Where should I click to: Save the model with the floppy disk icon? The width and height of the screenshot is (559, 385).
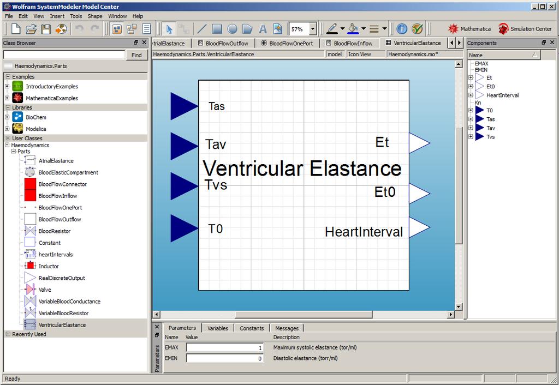point(46,29)
